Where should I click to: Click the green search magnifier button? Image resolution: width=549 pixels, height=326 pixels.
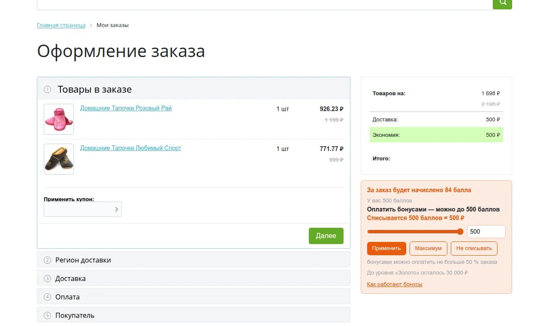[502, 3]
